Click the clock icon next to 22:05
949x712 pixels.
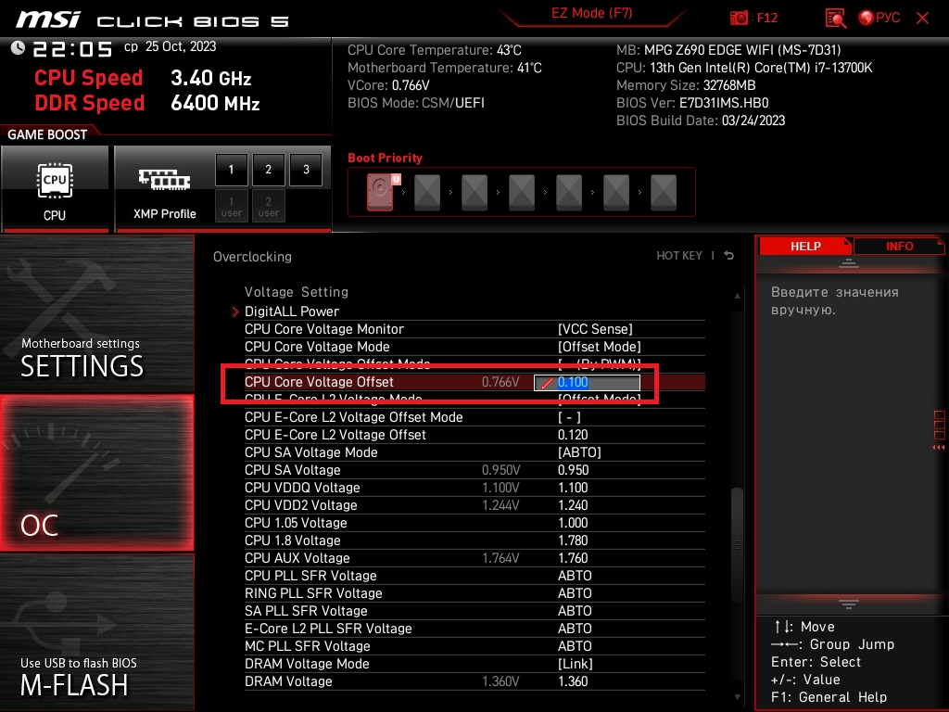[18, 48]
